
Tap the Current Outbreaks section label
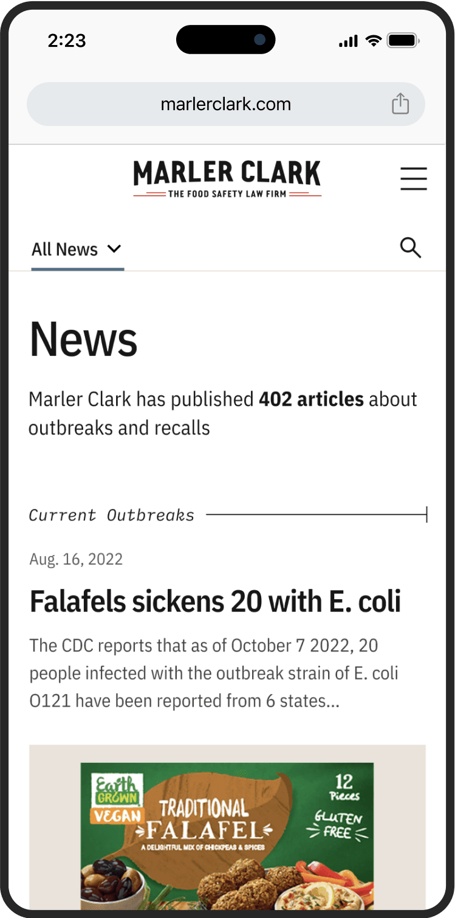click(112, 515)
